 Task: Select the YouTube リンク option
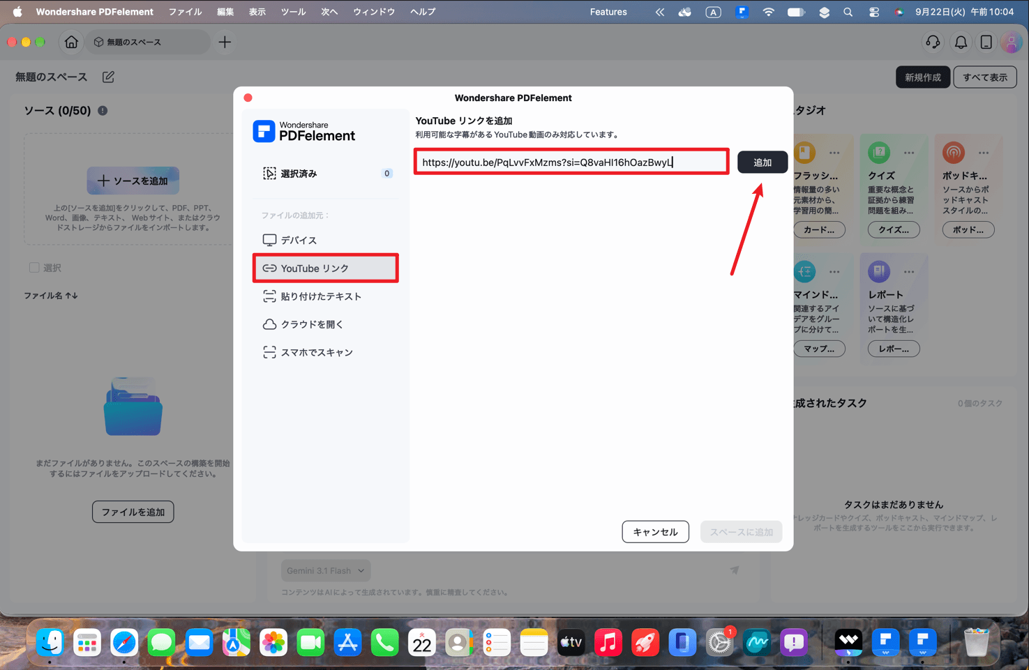pyautogui.click(x=326, y=268)
